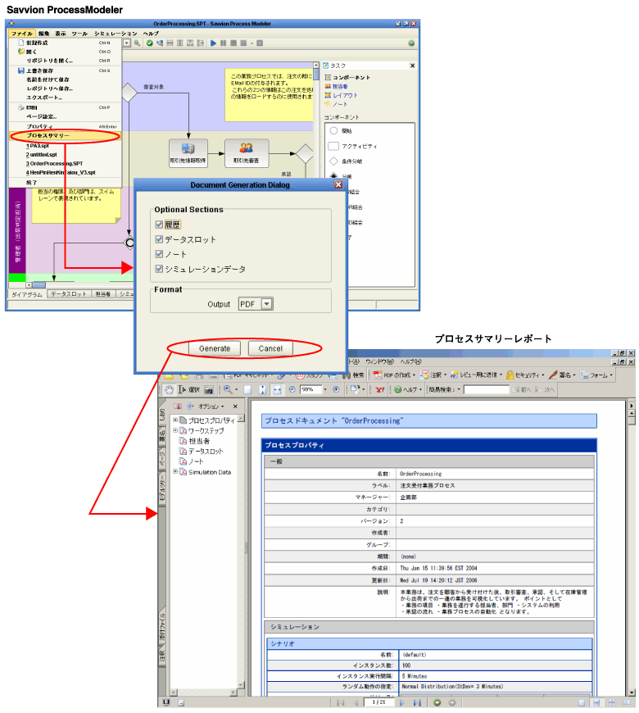
Task: Click the zoom out minus circle icon
Action: click(292, 390)
